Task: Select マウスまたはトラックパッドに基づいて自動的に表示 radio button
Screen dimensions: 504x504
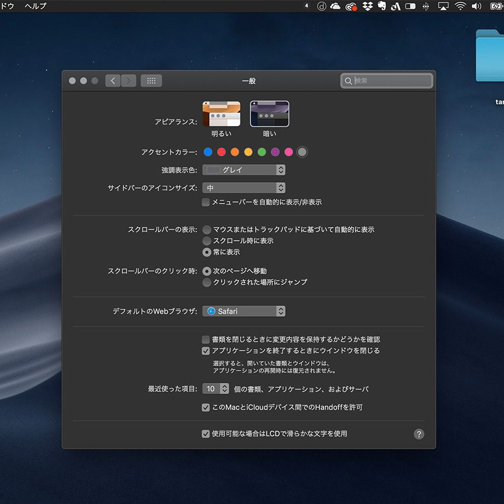Action: pyautogui.click(x=207, y=229)
